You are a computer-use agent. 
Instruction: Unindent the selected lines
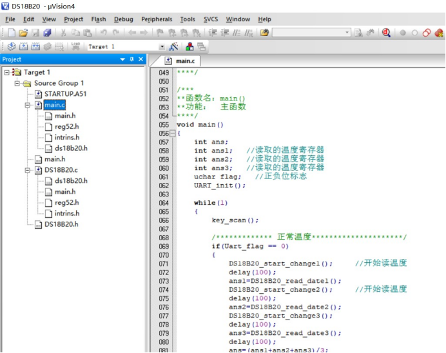225,33
